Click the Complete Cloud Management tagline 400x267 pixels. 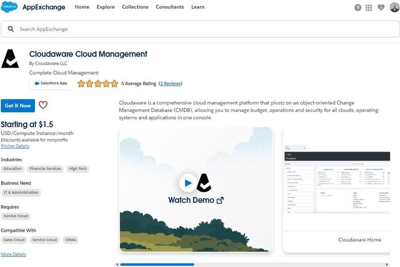tap(64, 73)
